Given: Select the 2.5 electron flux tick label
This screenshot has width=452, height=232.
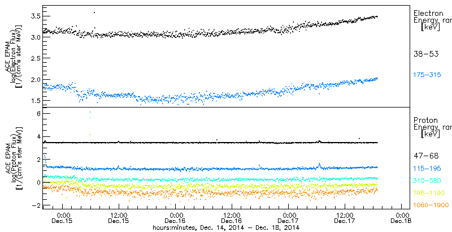Looking at the screenshot, I should click(x=34, y=58).
